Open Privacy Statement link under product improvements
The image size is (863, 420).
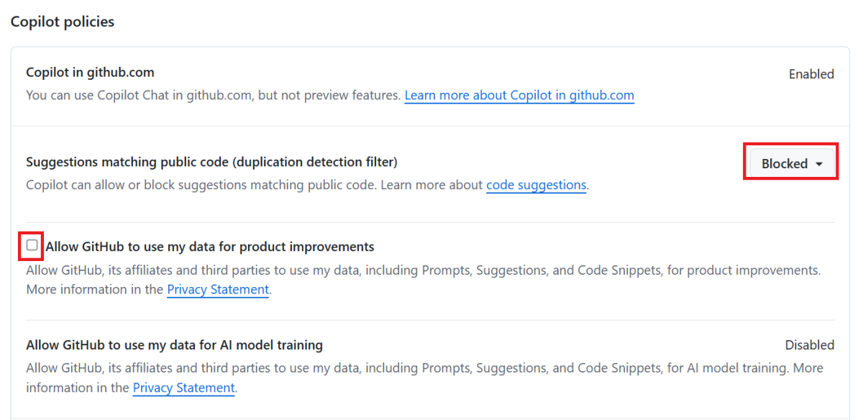(x=218, y=290)
